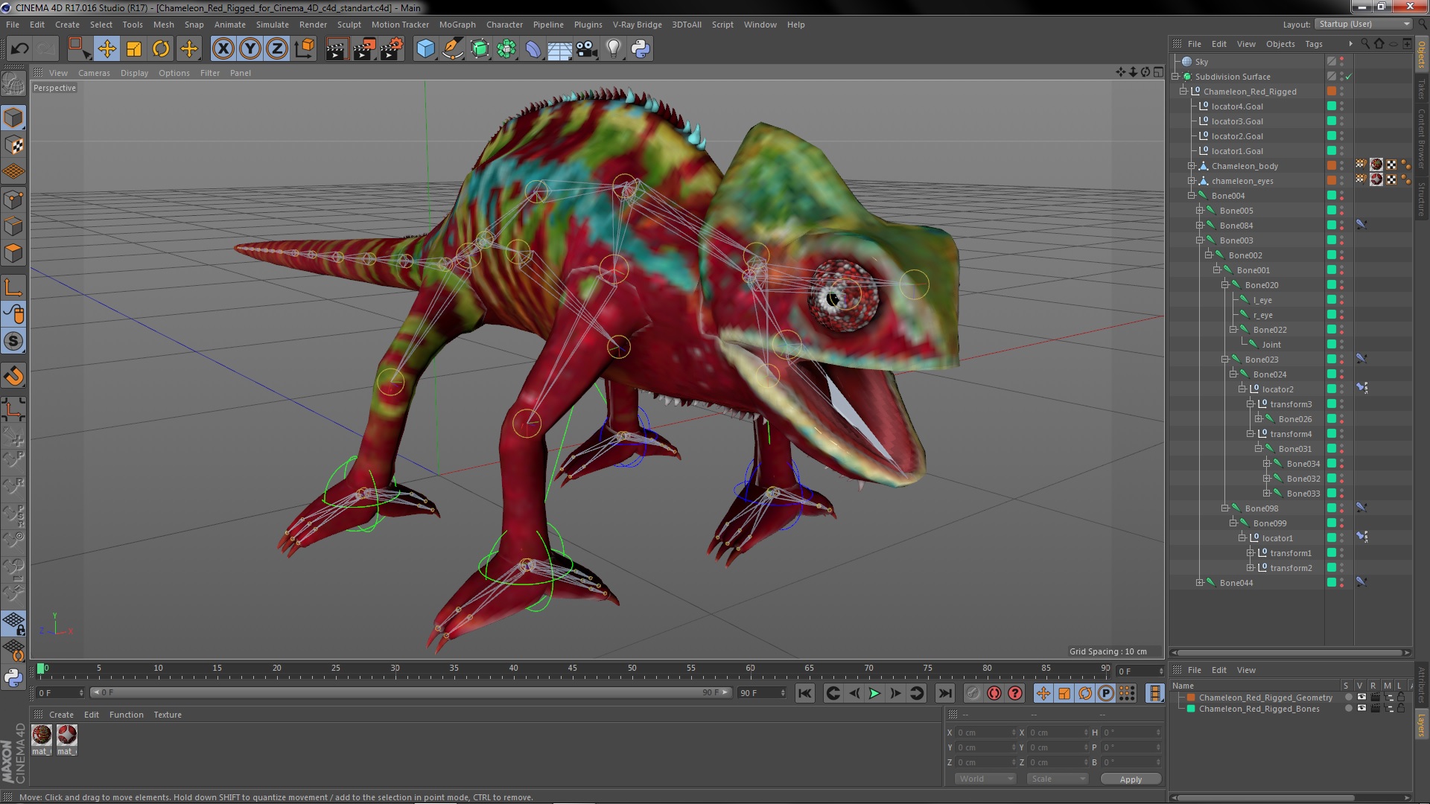Toggle Z axis lock
This screenshot has width=1430, height=804.
coord(277,49)
